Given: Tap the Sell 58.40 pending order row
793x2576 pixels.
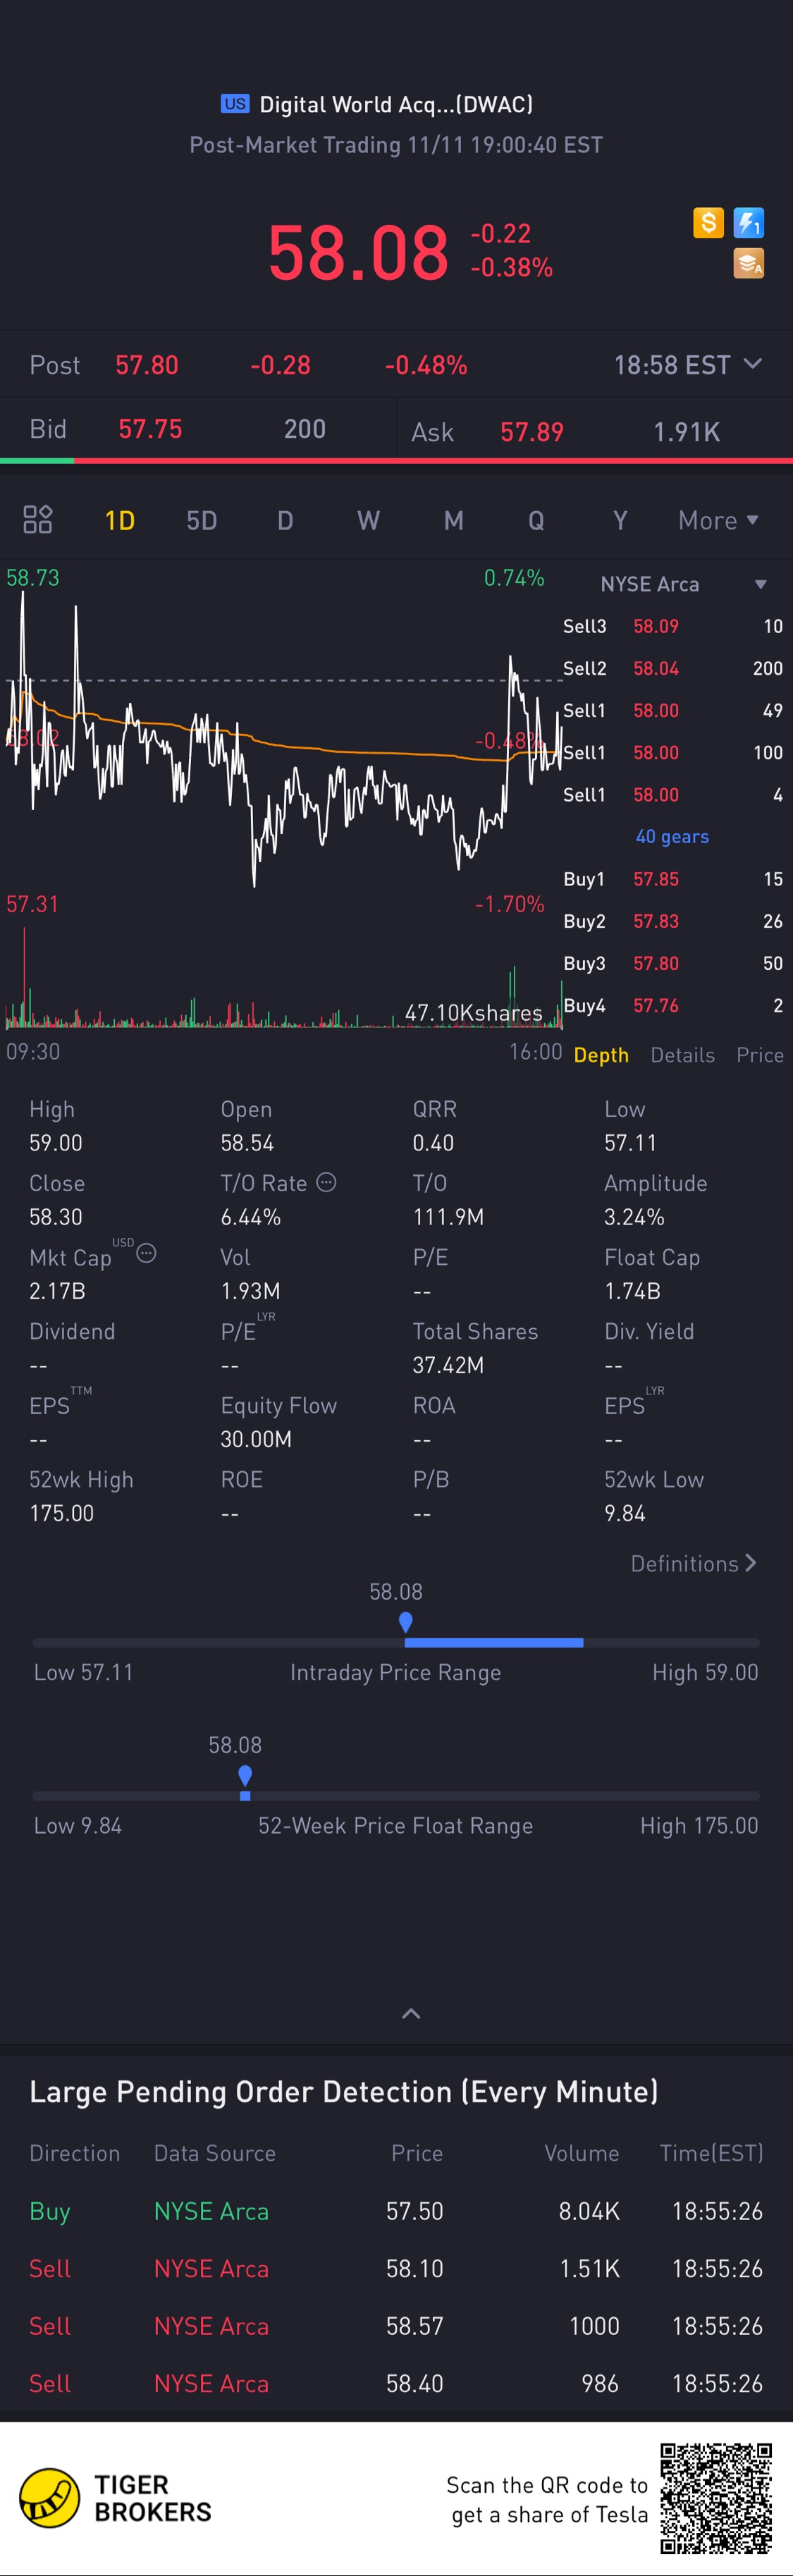Looking at the screenshot, I should click(396, 2383).
